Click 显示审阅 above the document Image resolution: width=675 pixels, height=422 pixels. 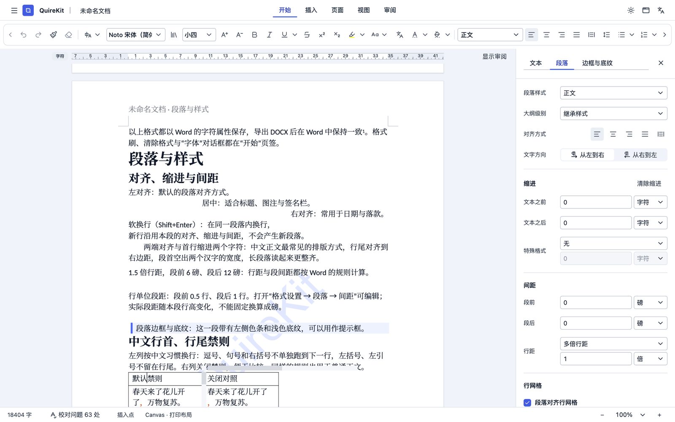pos(494,57)
